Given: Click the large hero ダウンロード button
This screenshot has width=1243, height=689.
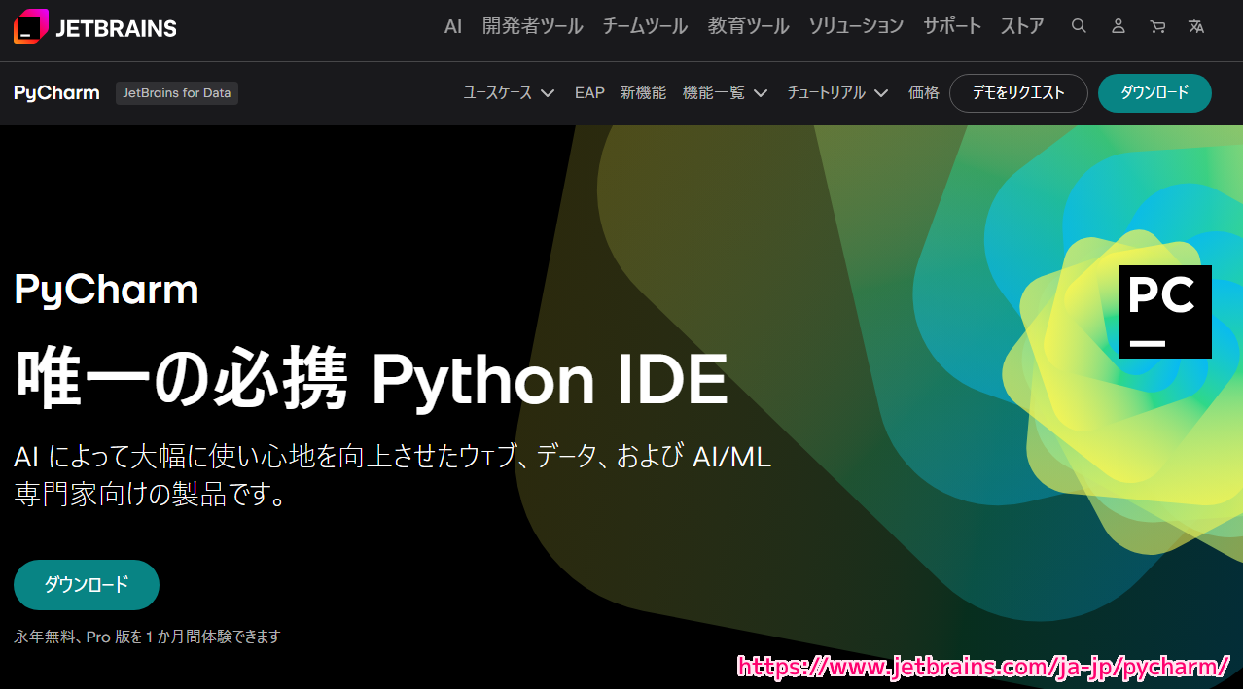Looking at the screenshot, I should pos(87,585).
